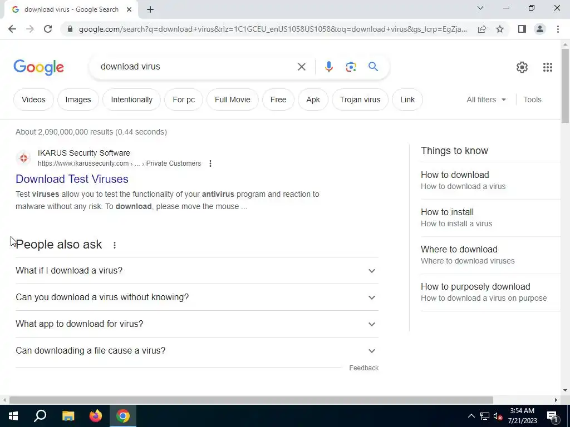Open Google apps grid
The image size is (570, 427).
[x=548, y=67]
